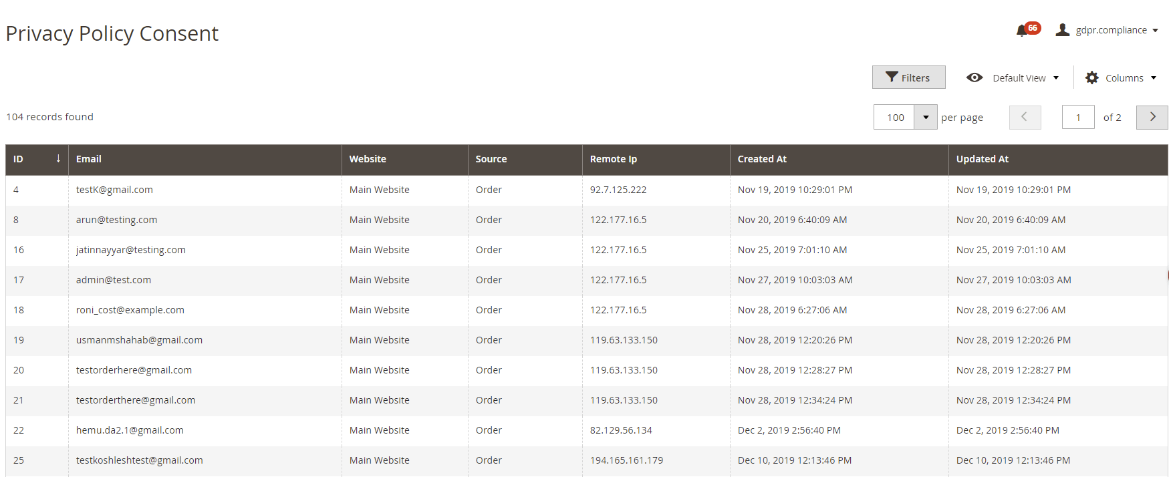
Task: Open the Filters panel
Action: coord(908,77)
